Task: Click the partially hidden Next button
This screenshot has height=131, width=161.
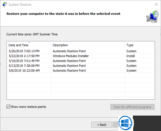Action: point(115,125)
